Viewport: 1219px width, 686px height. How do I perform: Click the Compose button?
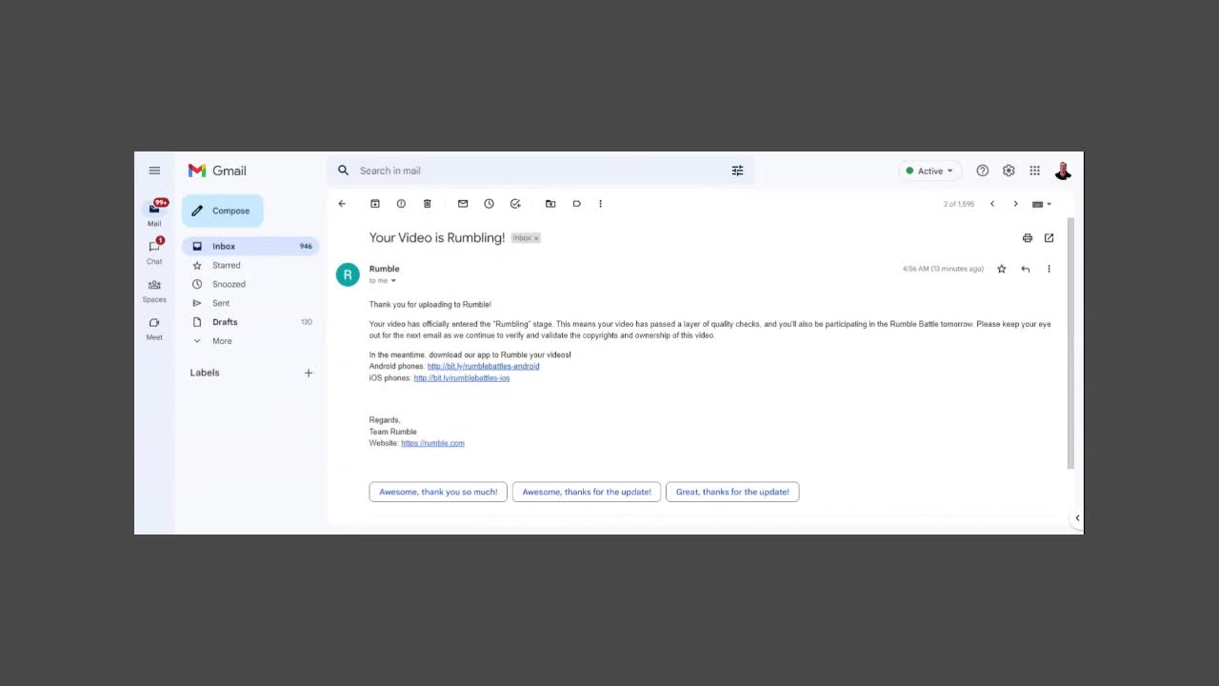[222, 211]
